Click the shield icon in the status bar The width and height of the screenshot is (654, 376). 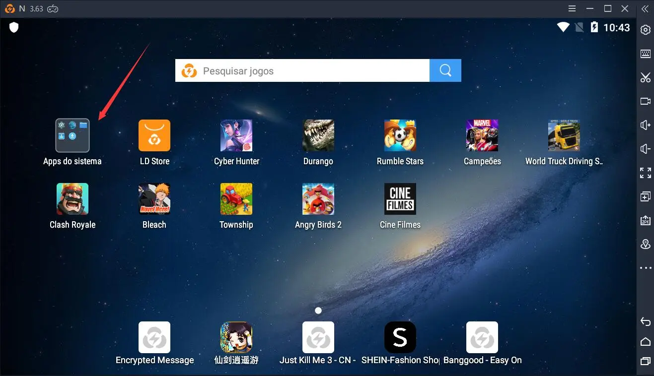[x=14, y=27]
